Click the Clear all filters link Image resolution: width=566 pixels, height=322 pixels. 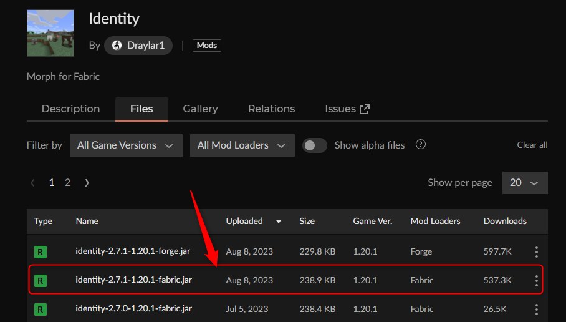coord(532,145)
